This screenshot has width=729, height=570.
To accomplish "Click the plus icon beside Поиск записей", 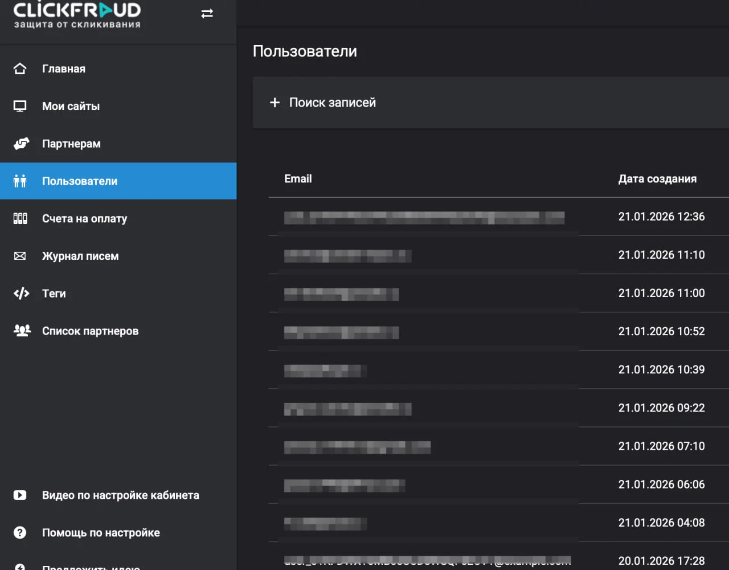I will [x=275, y=103].
